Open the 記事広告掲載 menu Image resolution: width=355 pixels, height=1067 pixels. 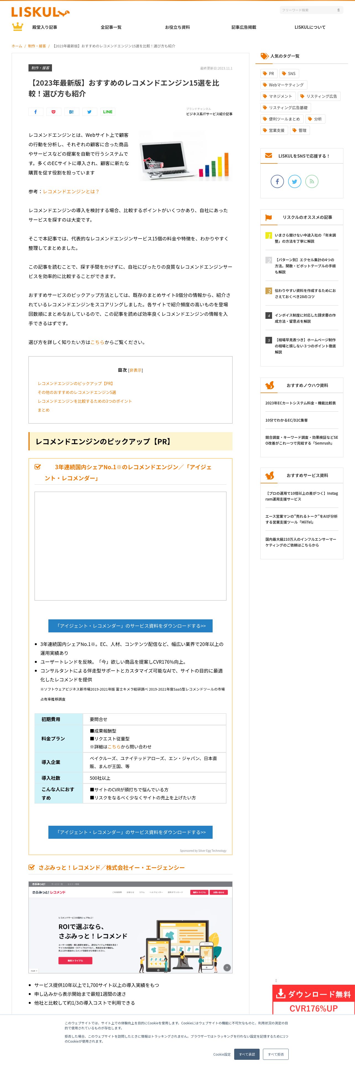tap(244, 27)
